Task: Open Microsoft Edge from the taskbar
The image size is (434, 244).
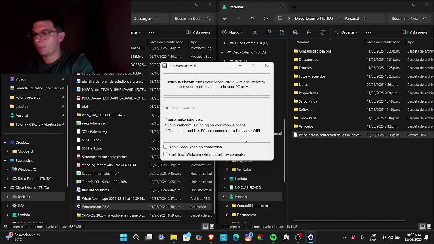Action: tap(236, 237)
